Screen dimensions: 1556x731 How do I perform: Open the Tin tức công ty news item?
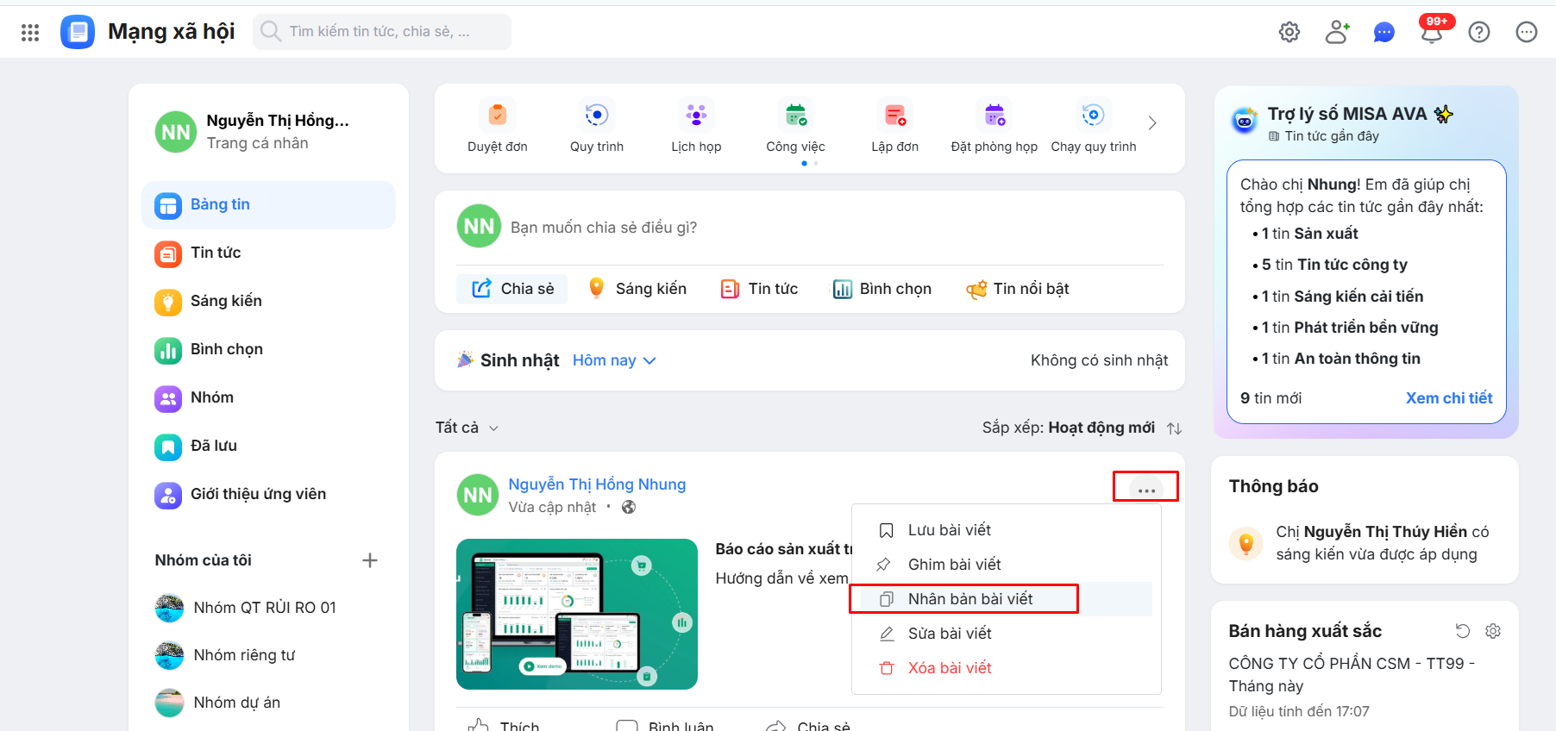tap(1334, 265)
